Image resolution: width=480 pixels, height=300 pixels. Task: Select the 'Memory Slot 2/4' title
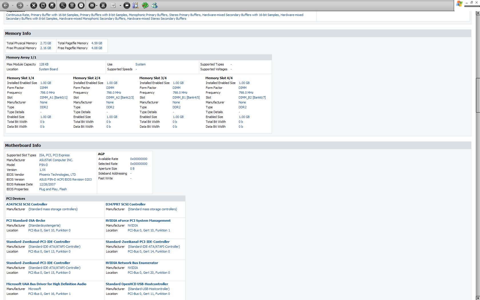point(87,78)
